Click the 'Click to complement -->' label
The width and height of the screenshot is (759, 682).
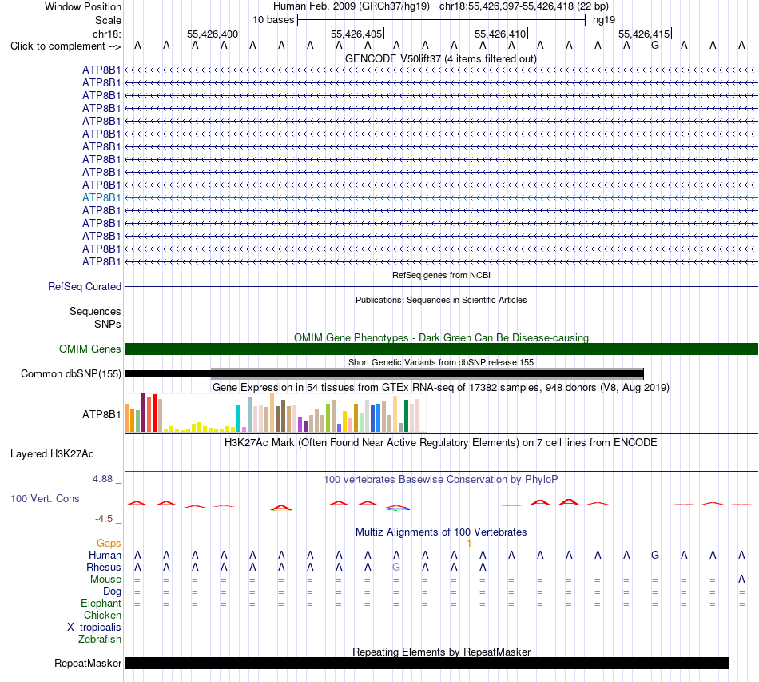(x=66, y=46)
